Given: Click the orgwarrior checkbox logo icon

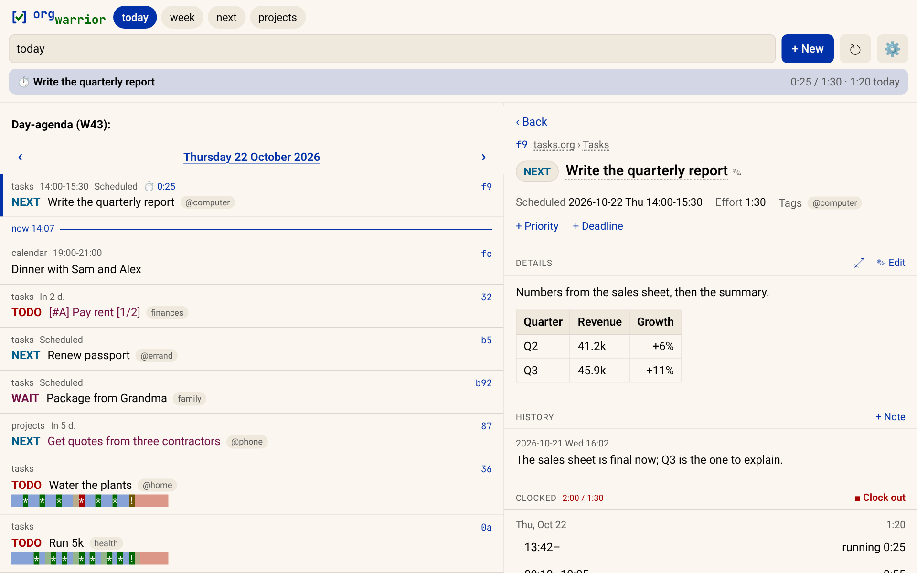Looking at the screenshot, I should click(19, 17).
